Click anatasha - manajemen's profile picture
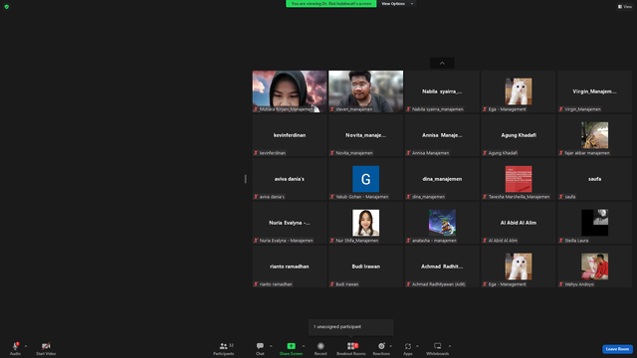The width and height of the screenshot is (637, 358). (442, 223)
